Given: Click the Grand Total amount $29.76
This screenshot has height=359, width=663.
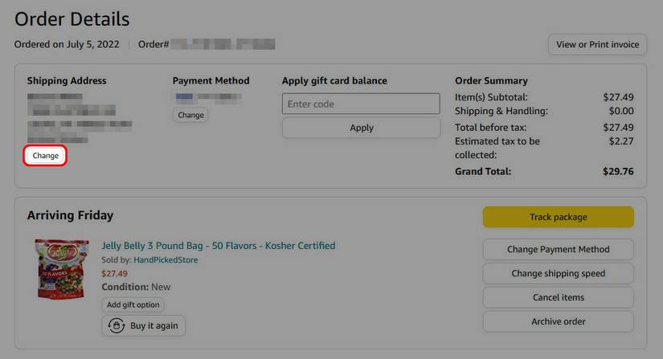Looking at the screenshot, I should pos(618,171).
